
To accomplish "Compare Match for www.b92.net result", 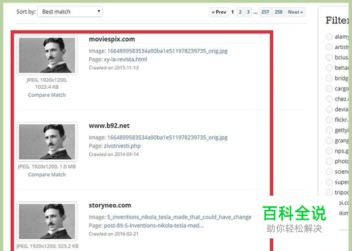I will [x=47, y=175].
